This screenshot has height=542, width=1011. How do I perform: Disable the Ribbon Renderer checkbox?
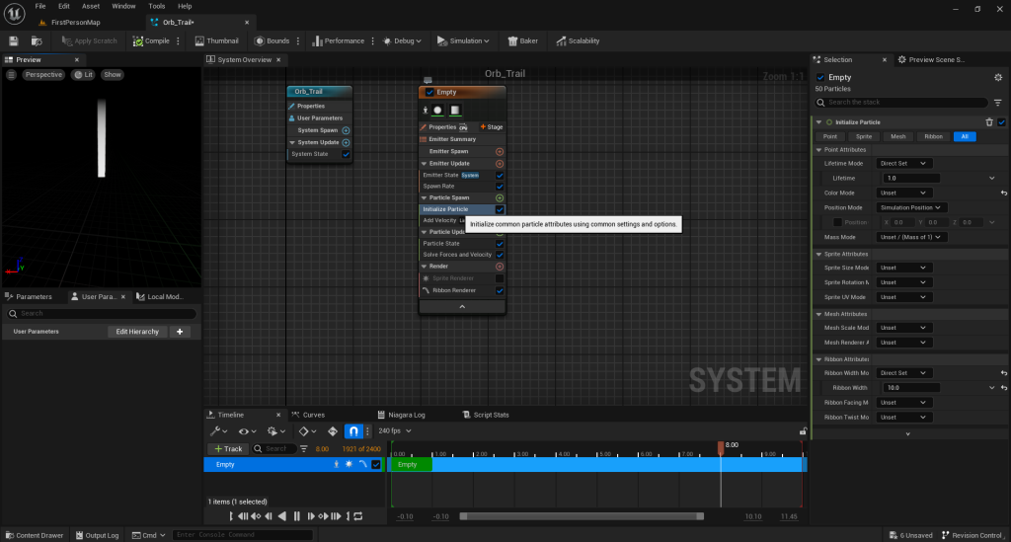click(500, 290)
